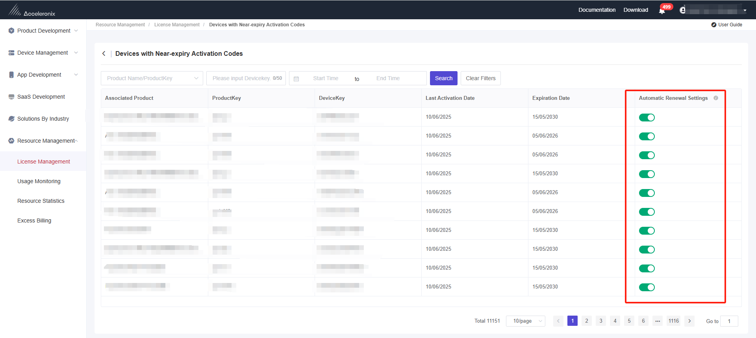Open the notifications bell icon
This screenshot has width=756, height=338.
pos(662,11)
